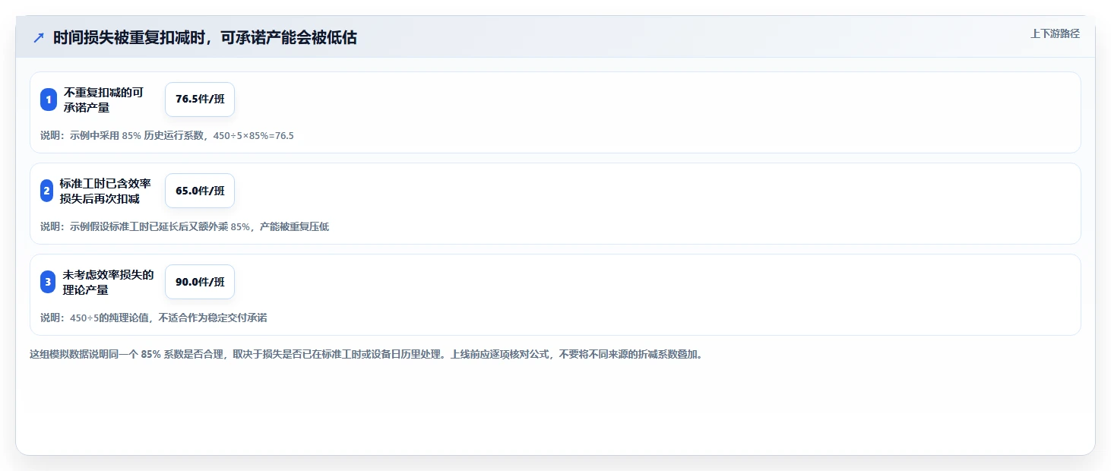The width and height of the screenshot is (1111, 471).
Task: Click the 76.5件/班 value chip
Action: pos(200,100)
